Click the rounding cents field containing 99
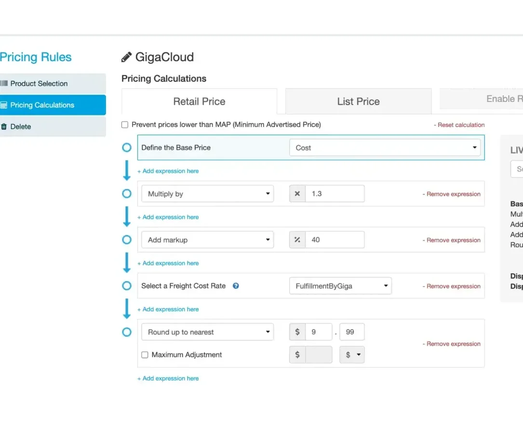This screenshot has width=523, height=446. [352, 332]
